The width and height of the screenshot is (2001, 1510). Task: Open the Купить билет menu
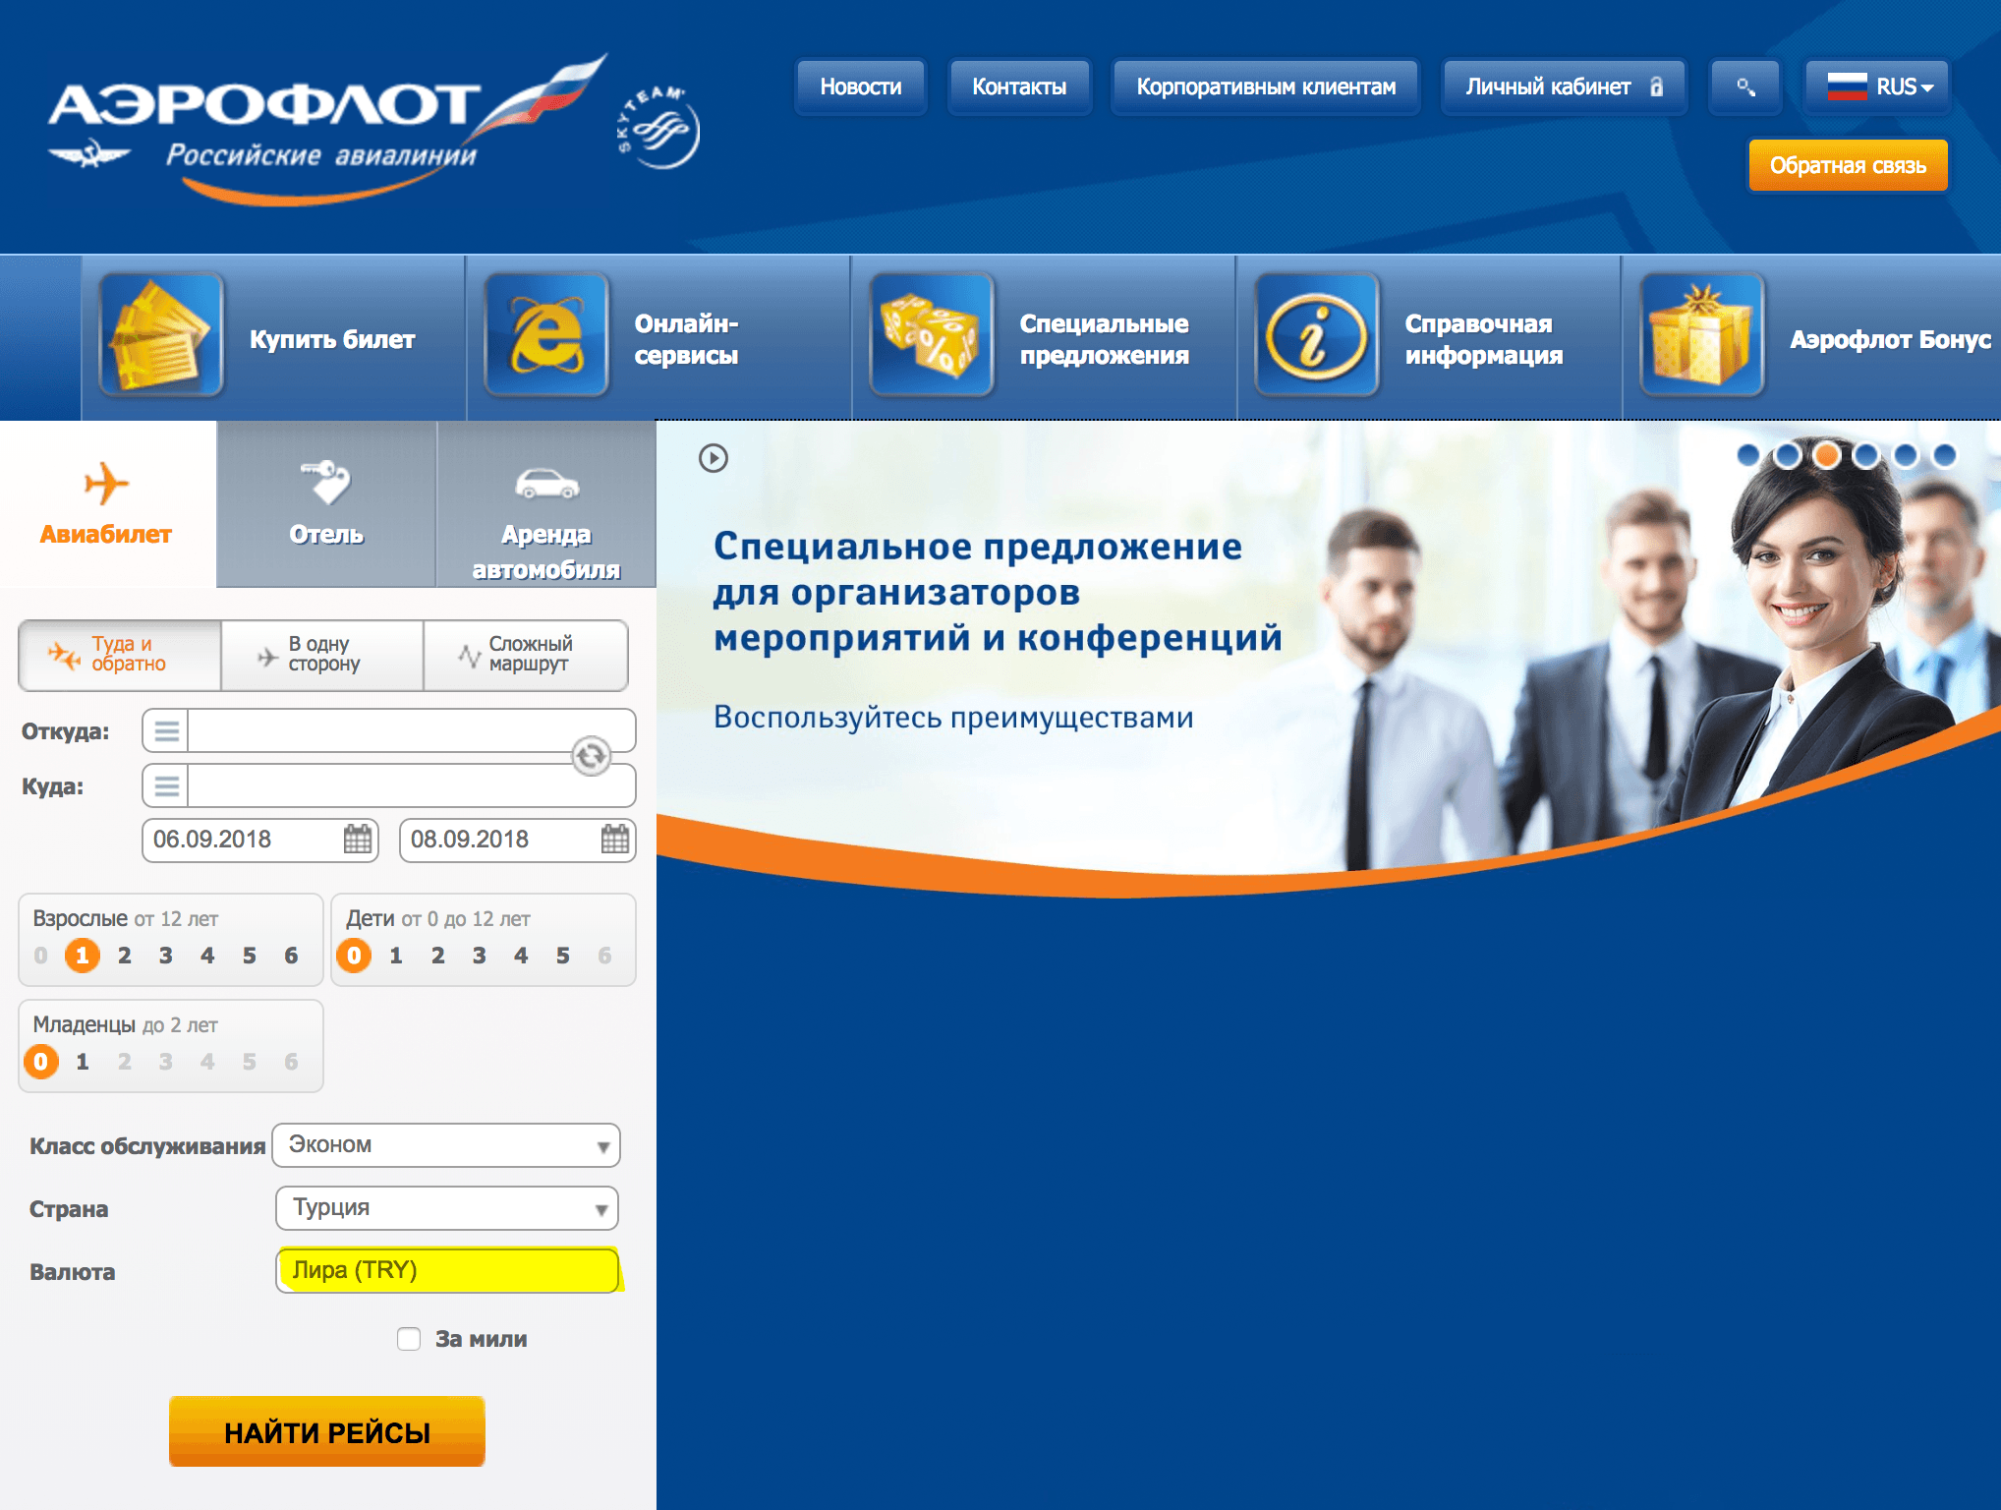[x=273, y=338]
